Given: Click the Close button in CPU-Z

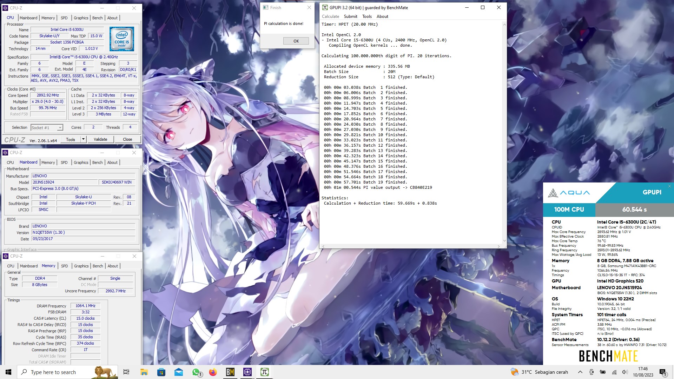Looking at the screenshot, I should tap(127, 139).
